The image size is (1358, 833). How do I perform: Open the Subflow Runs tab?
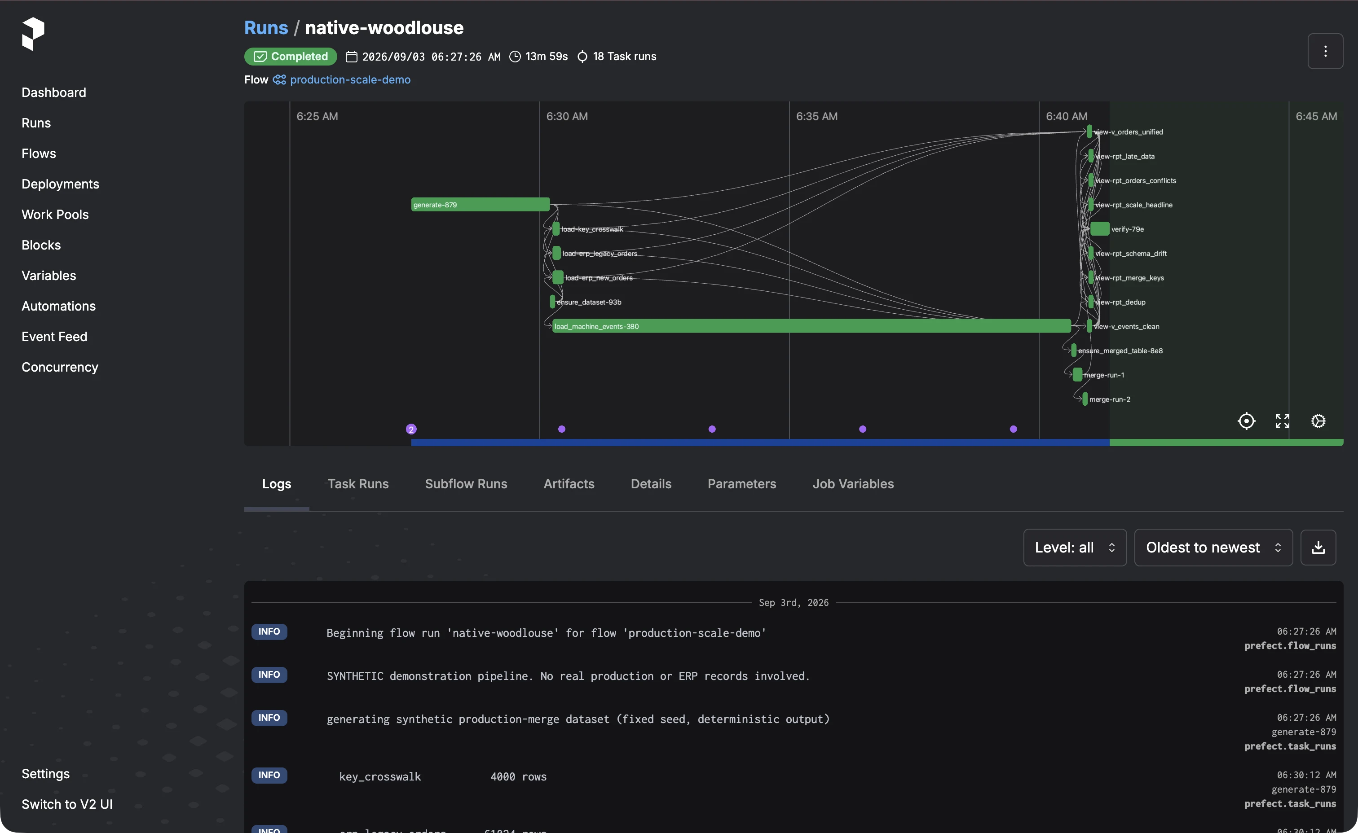466,484
